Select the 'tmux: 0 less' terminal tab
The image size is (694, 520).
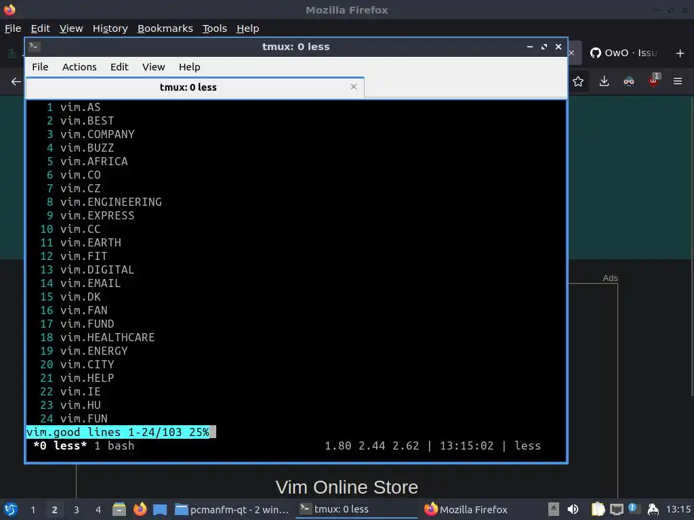coord(188,87)
